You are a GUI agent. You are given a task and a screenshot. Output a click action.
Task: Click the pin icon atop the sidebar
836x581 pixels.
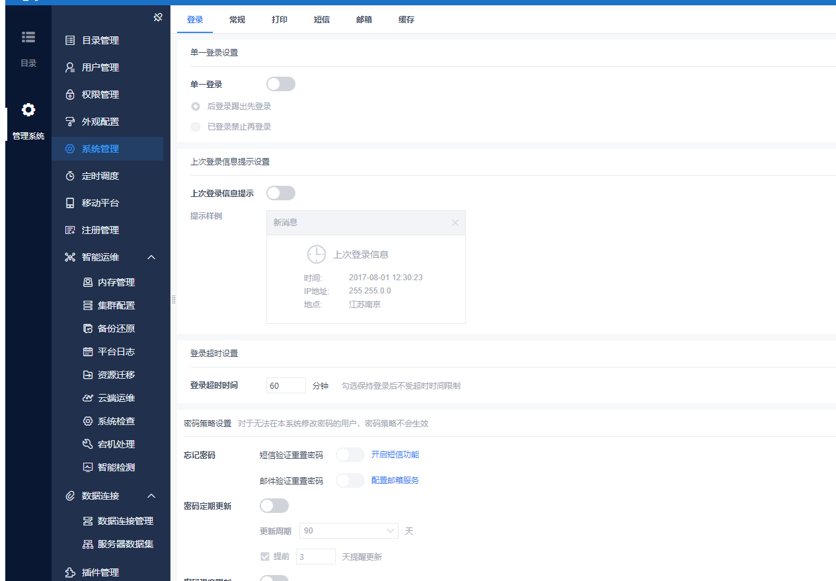157,17
